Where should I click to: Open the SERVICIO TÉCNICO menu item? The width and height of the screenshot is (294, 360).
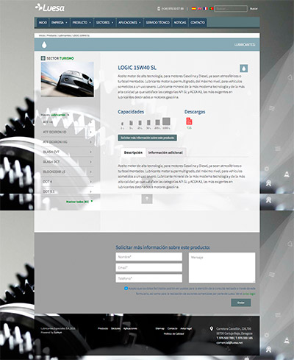click(157, 23)
